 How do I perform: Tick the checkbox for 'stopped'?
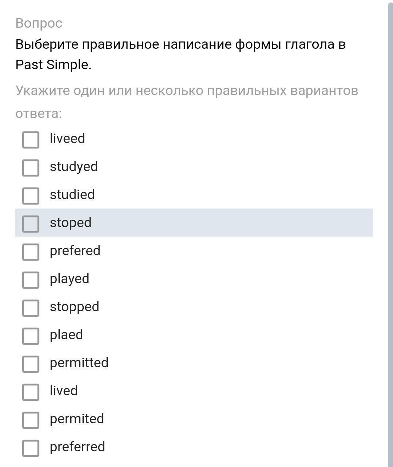pos(31,308)
